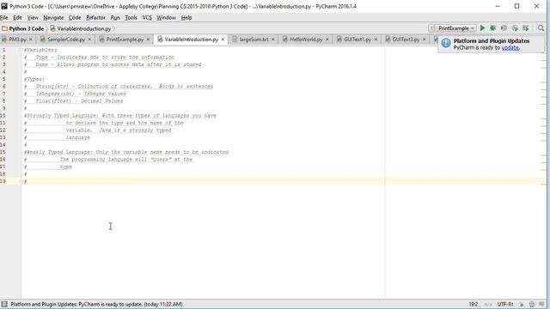
Task: Click the PyCharm application icon in title bar
Action: (3, 6)
